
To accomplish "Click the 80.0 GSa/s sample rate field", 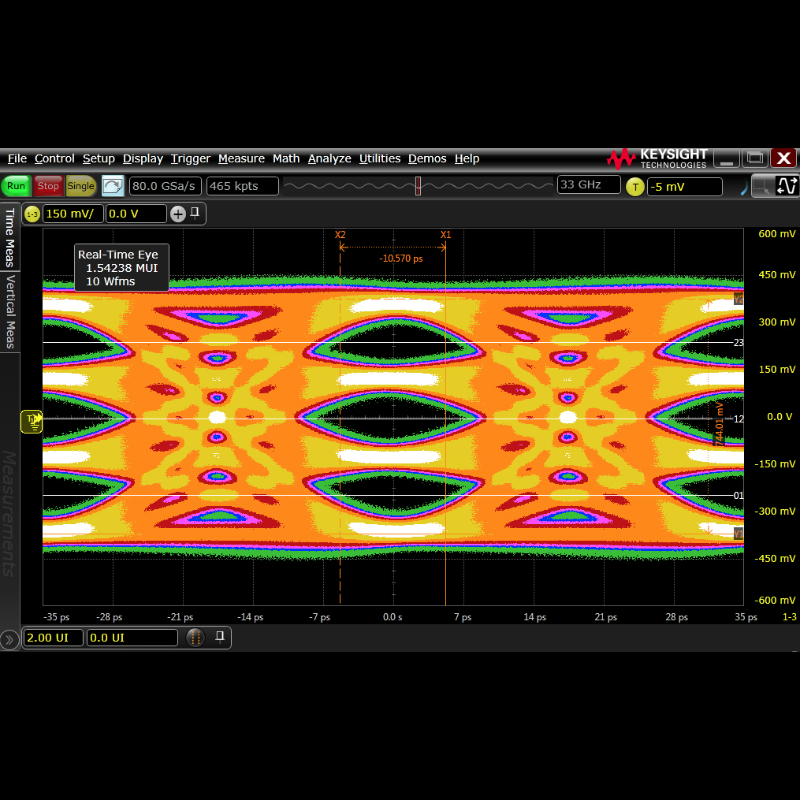I will pos(166,186).
